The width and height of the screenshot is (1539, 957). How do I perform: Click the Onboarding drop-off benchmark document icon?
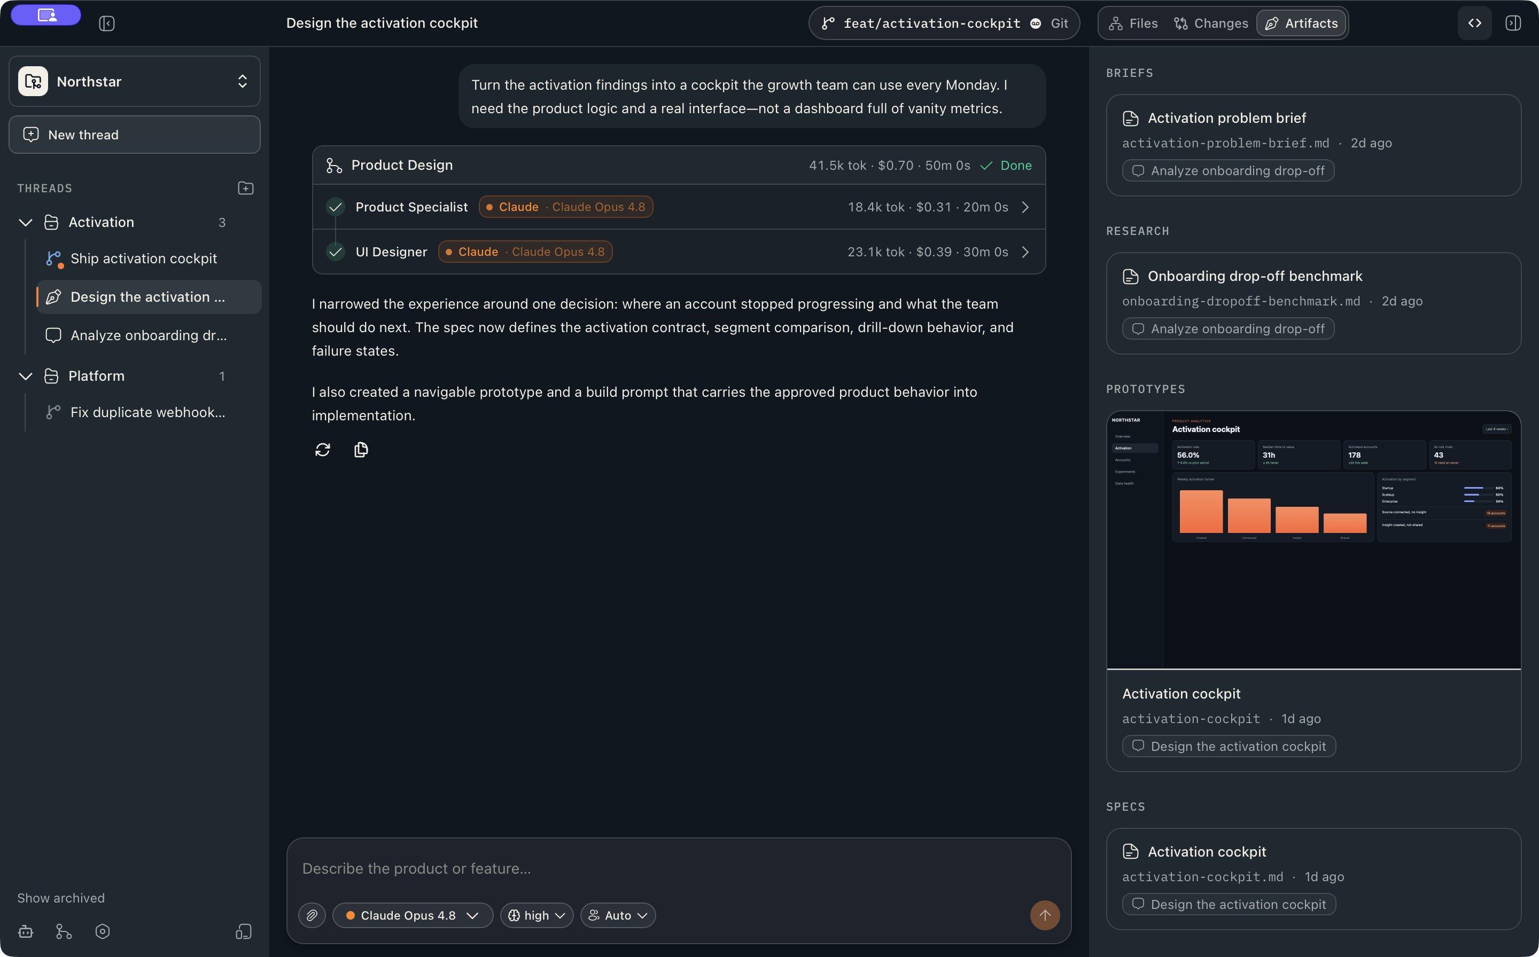(1131, 277)
